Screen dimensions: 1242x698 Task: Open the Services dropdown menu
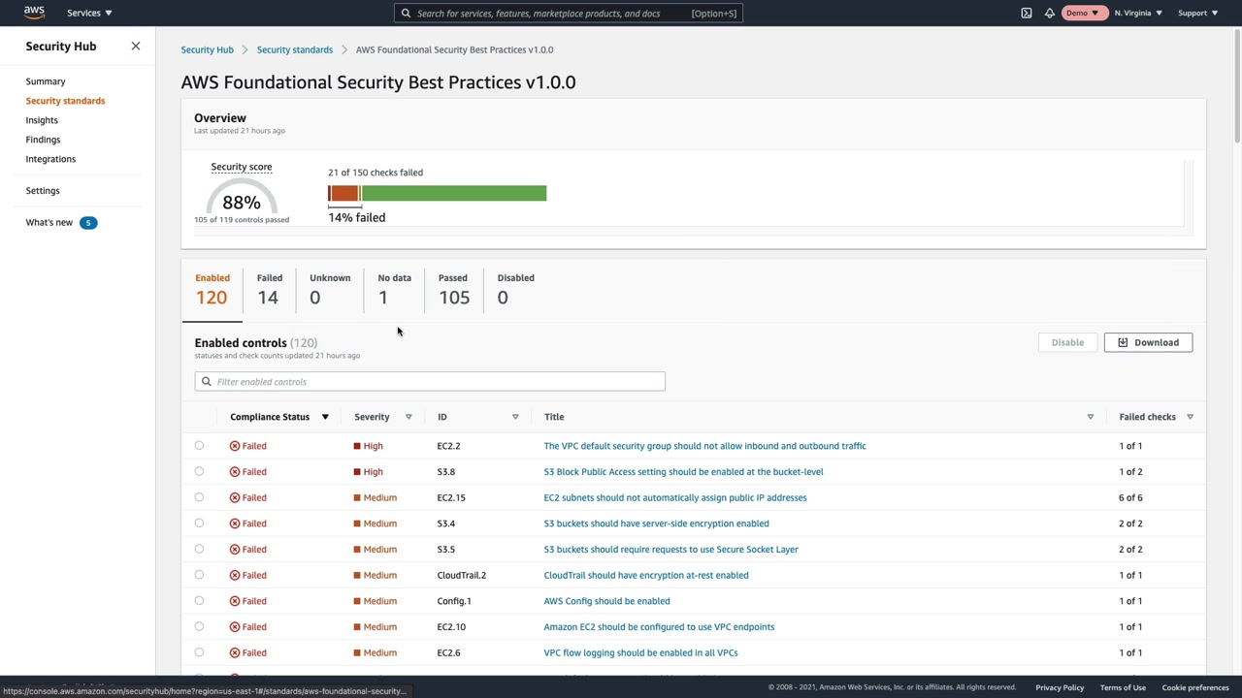tap(89, 13)
